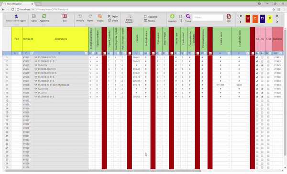Freeze panes with Blocca riquadri icon
Screen dimensions: 287x174
coord(130,16)
